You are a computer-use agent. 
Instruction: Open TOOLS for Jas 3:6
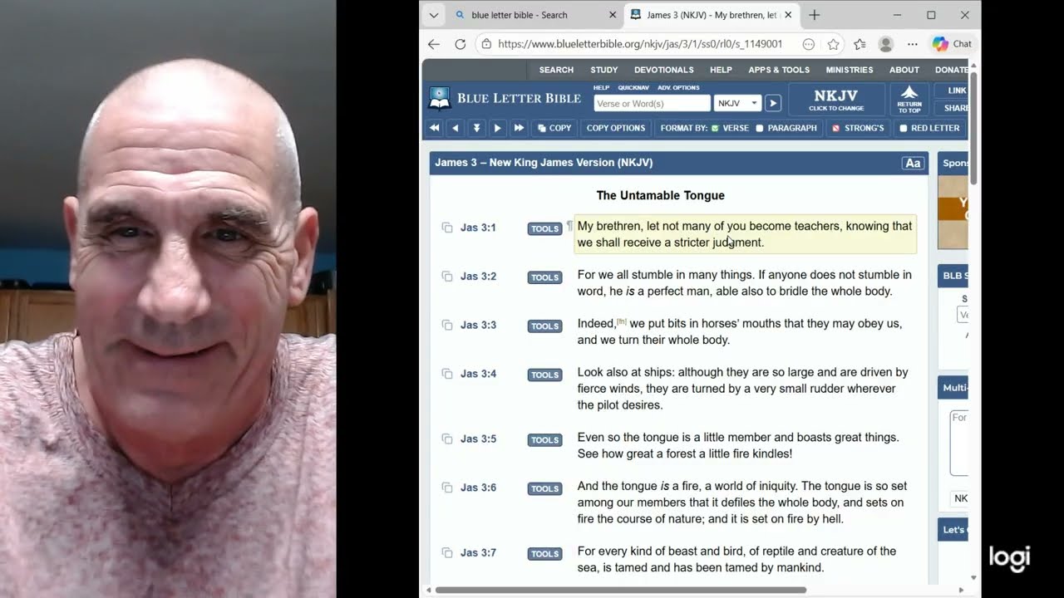544,488
